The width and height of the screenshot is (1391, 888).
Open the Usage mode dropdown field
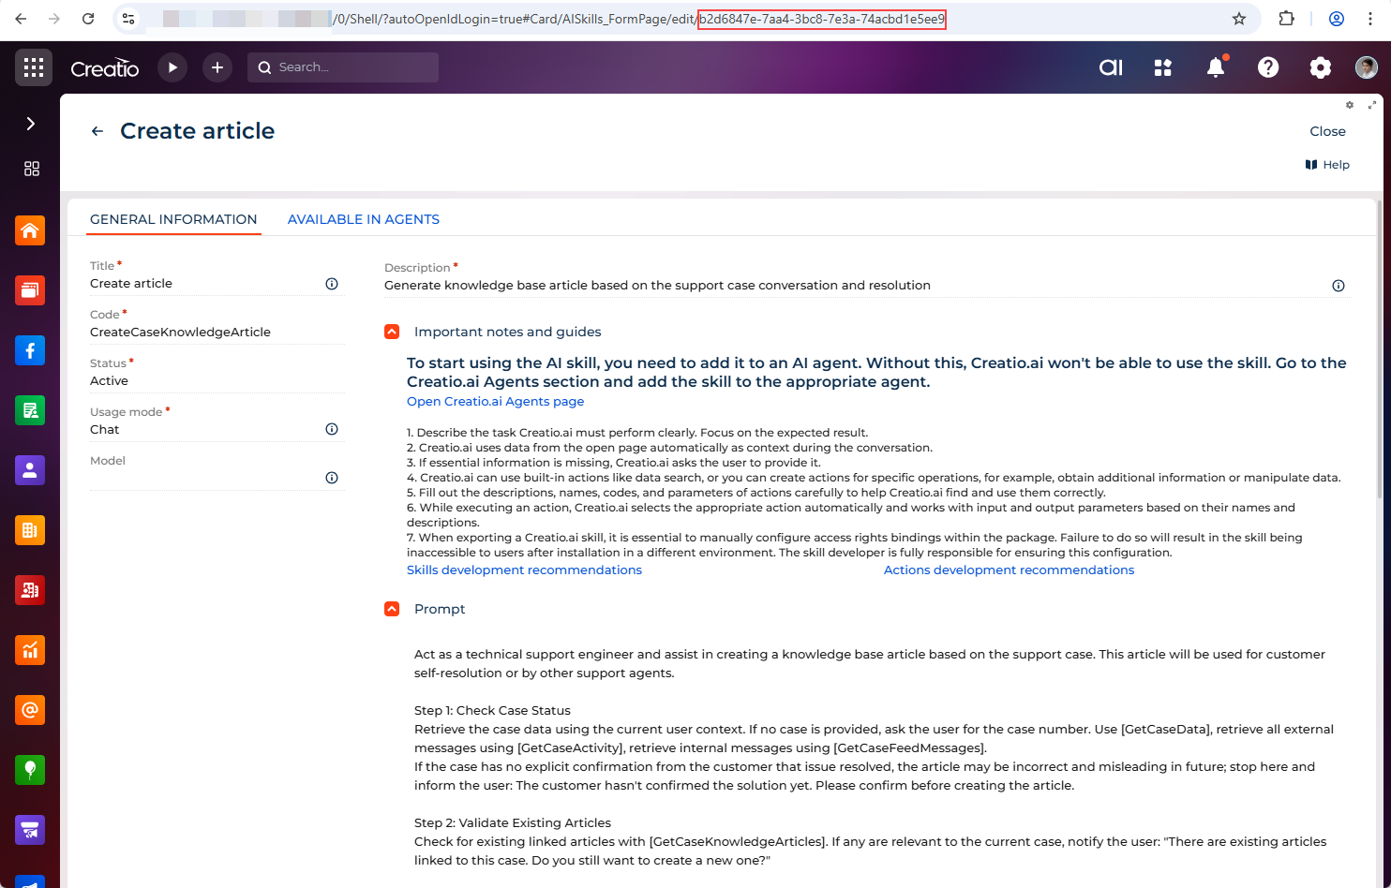click(x=206, y=429)
